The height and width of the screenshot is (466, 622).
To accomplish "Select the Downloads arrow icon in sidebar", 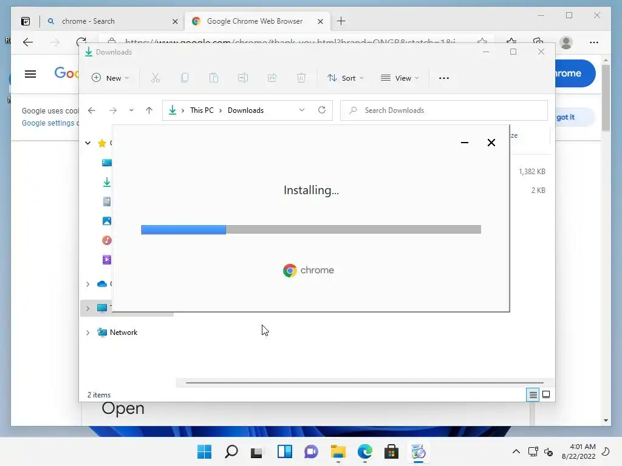I will click(x=107, y=182).
